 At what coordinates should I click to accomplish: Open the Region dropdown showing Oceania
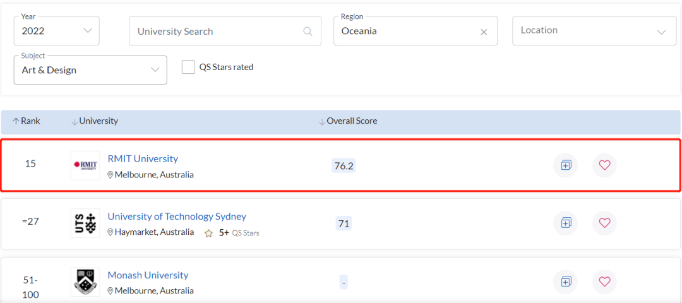[x=416, y=31]
